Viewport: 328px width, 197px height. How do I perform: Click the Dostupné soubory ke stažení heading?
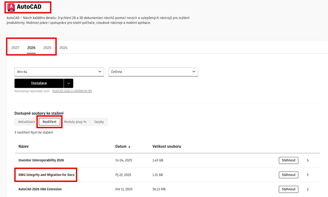pyautogui.click(x=39, y=114)
